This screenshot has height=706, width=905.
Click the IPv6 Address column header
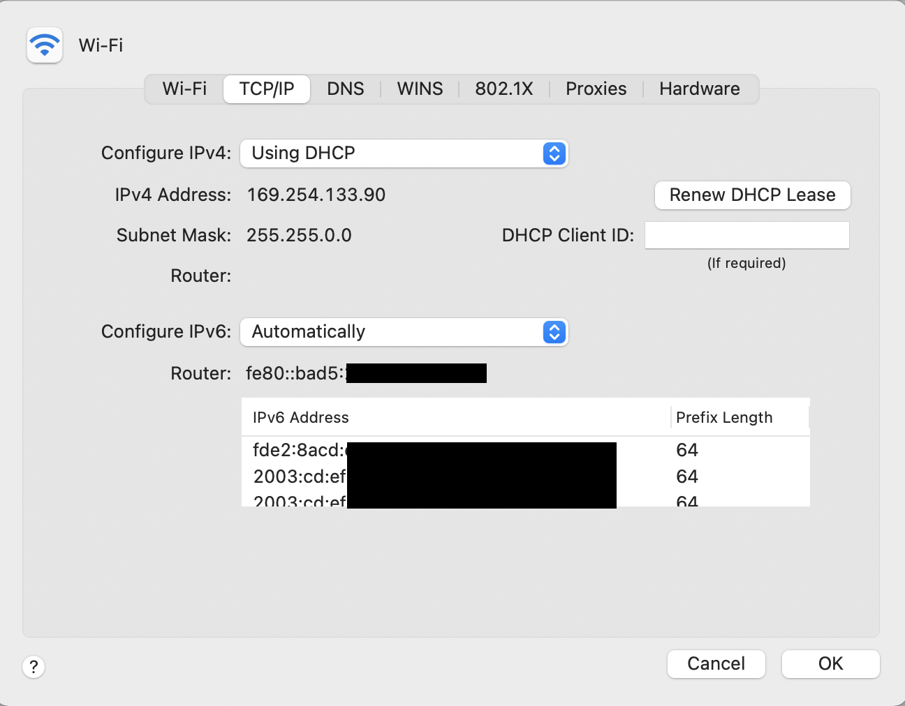pos(456,417)
